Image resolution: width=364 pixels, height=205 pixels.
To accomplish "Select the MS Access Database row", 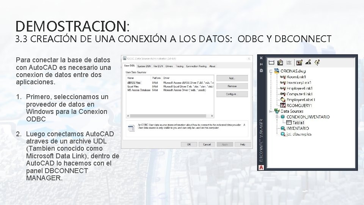I will click(170, 90).
